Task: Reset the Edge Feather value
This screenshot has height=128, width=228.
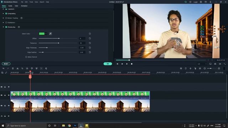Action: [x=90, y=52]
